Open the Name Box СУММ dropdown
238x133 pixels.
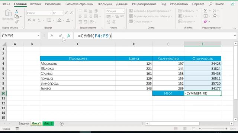[x=38, y=35]
